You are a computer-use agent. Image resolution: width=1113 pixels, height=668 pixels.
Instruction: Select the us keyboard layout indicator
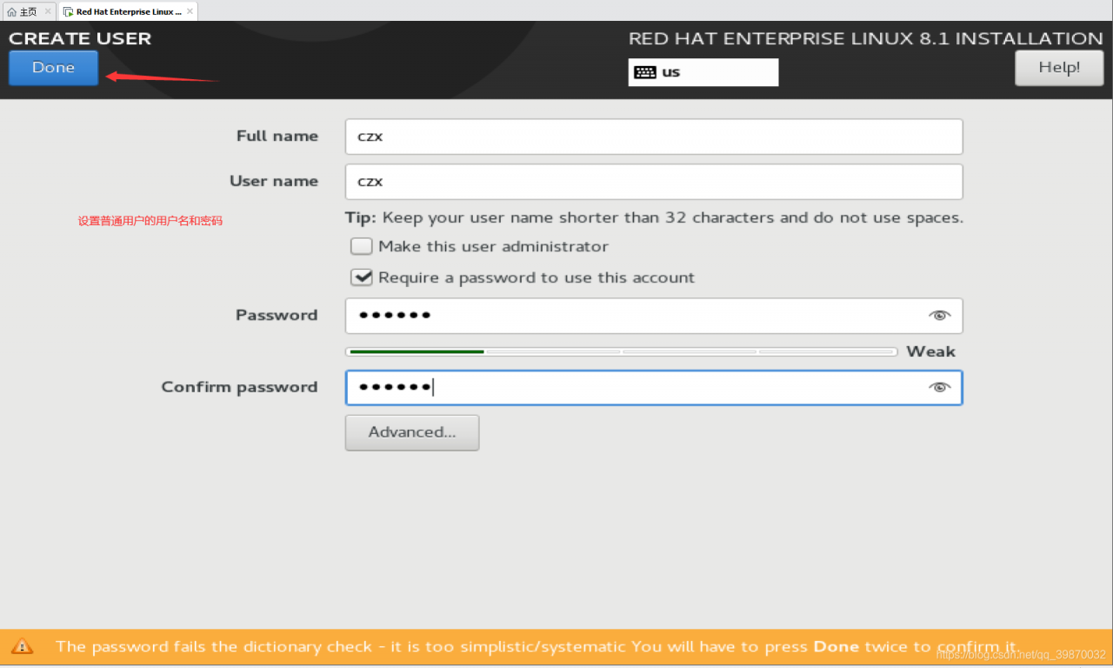coord(703,72)
